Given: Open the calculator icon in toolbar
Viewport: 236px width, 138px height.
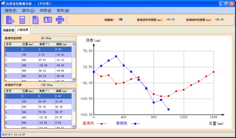Looking at the screenshot, I should pos(22,20).
